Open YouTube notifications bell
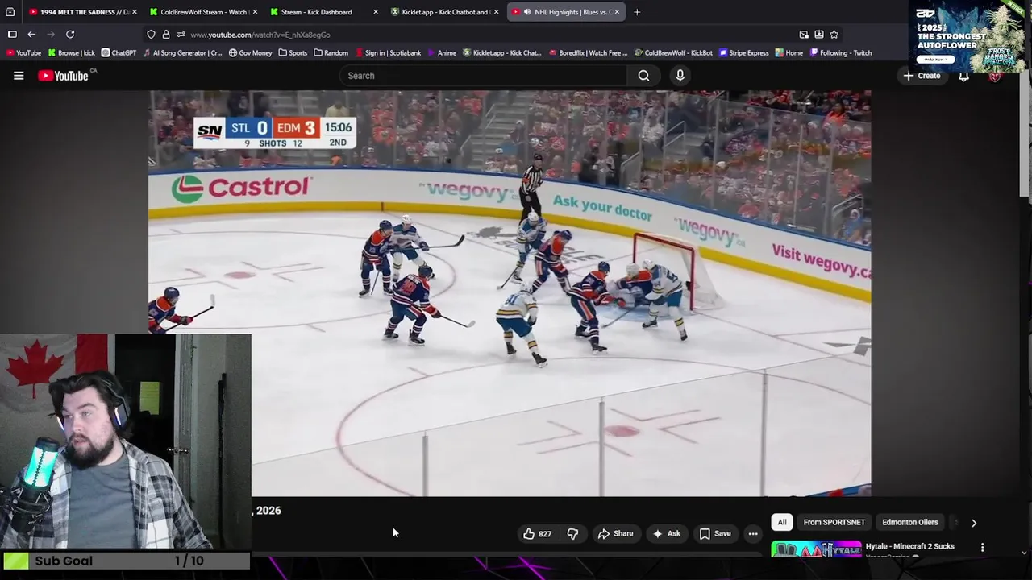 coord(963,76)
